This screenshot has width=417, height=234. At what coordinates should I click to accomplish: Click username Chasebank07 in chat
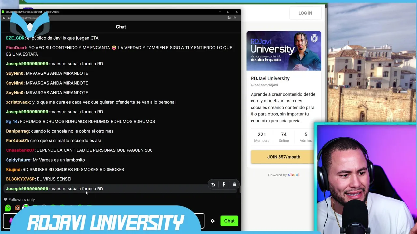click(x=20, y=150)
